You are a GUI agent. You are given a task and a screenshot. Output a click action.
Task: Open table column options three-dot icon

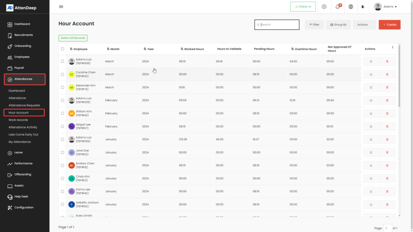[392, 48]
